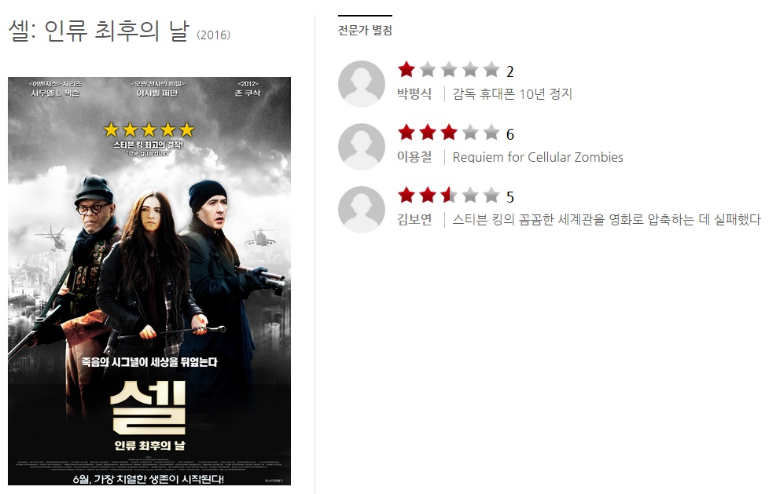Click the release year (2016) label

pyautogui.click(x=213, y=35)
